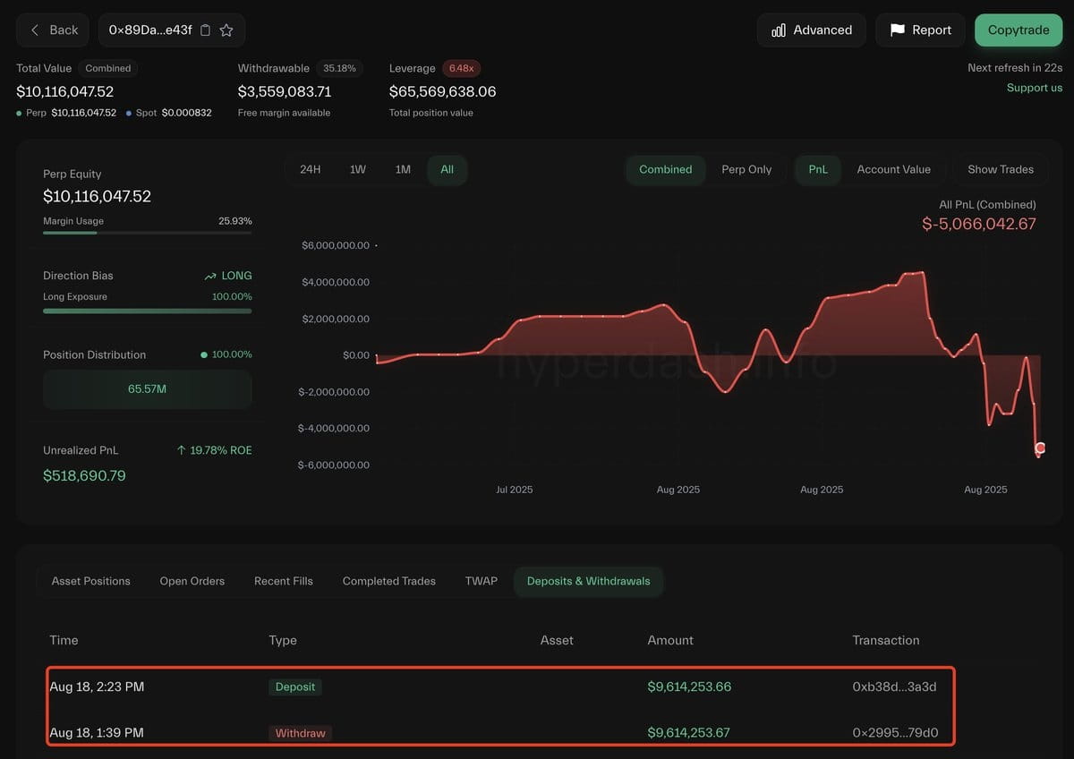The height and width of the screenshot is (759, 1074).
Task: Click the red PnL endpoint marker on chart
Action: [x=1040, y=448]
